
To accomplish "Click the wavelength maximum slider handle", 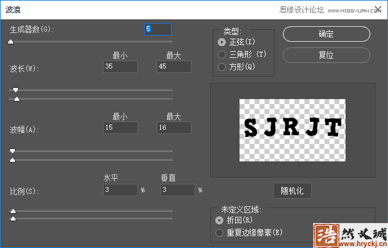I will point(17,99).
